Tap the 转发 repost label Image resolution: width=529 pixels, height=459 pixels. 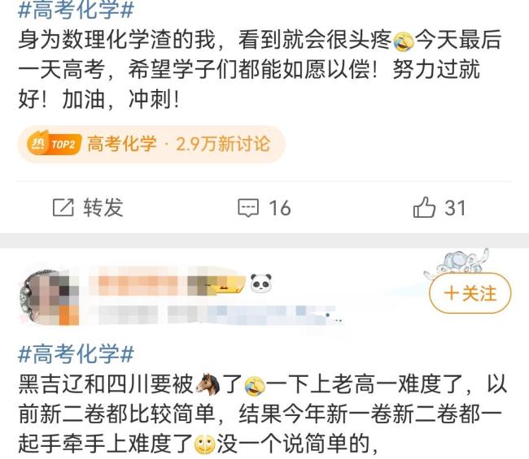103,207
